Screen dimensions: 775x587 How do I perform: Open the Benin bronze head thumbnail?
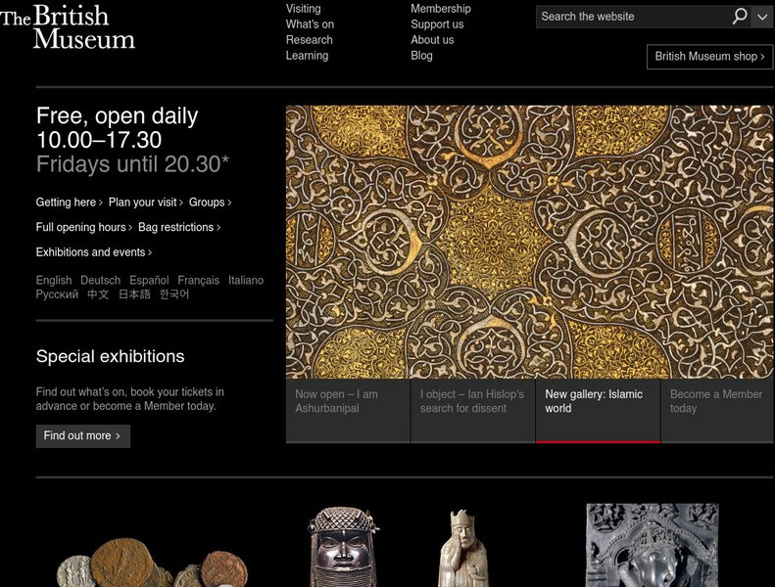[x=343, y=547]
